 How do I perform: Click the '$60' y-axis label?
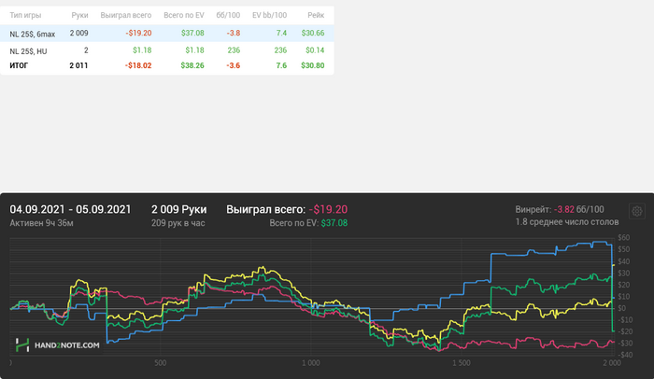(x=624, y=238)
